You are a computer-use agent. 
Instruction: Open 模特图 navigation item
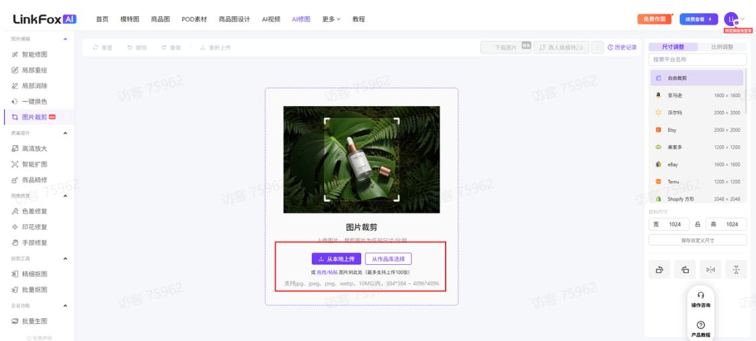pos(130,19)
